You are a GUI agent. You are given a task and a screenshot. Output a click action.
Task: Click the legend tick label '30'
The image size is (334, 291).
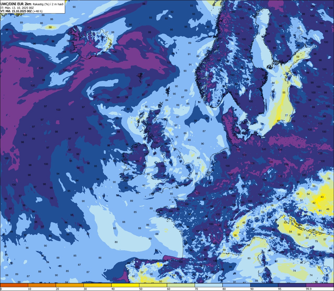click(x=85, y=289)
